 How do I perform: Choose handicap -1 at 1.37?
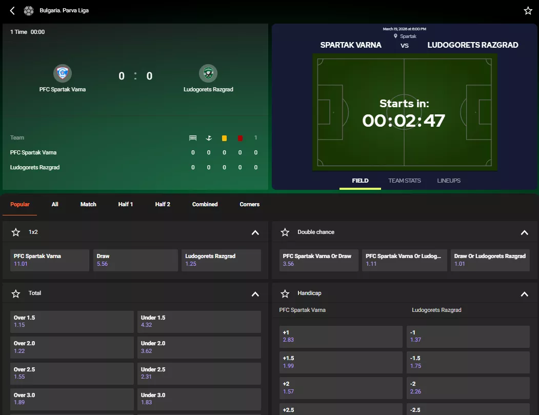tap(468, 337)
